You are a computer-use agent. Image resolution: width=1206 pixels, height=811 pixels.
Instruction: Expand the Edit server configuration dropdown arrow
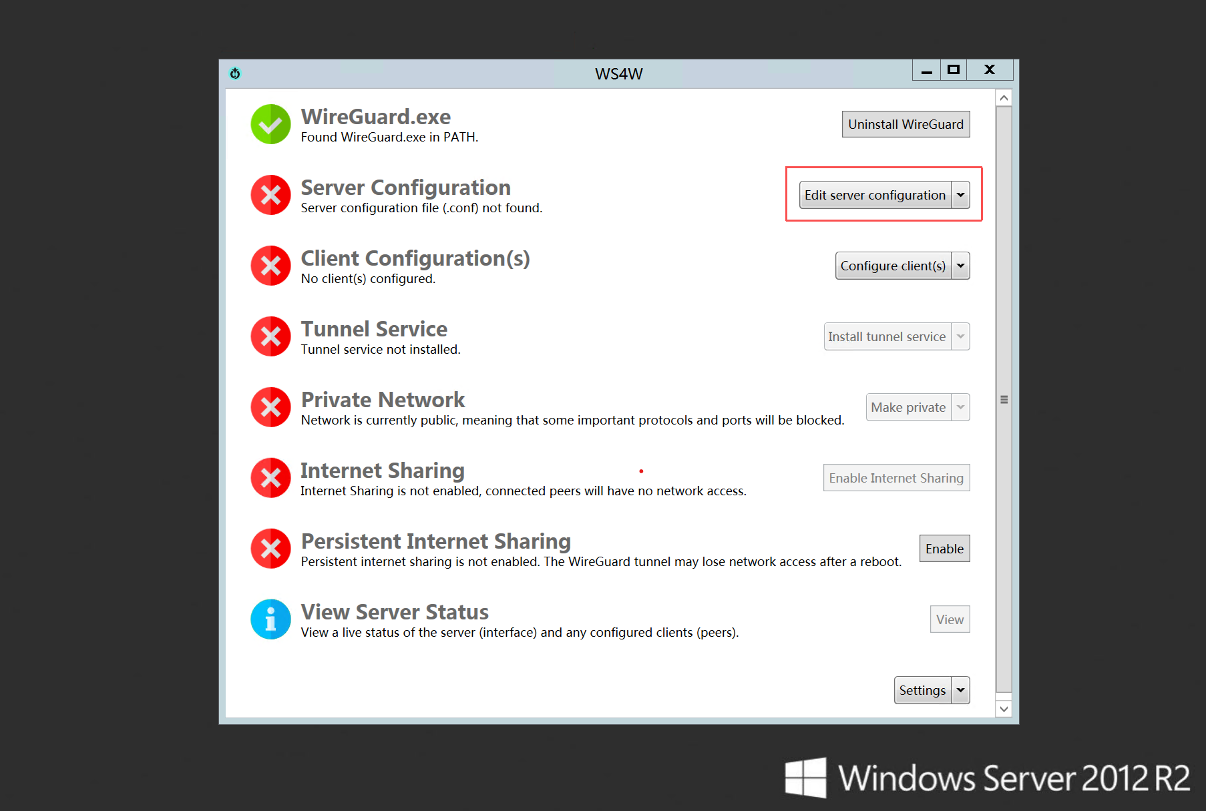pos(960,195)
